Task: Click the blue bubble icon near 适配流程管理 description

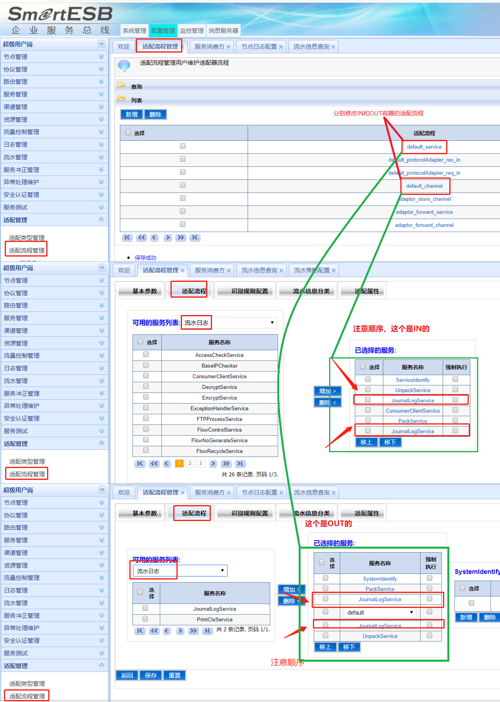Action: [124, 65]
